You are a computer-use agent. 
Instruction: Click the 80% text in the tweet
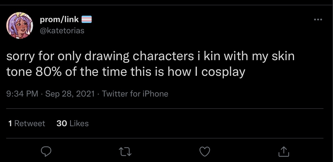point(49,72)
